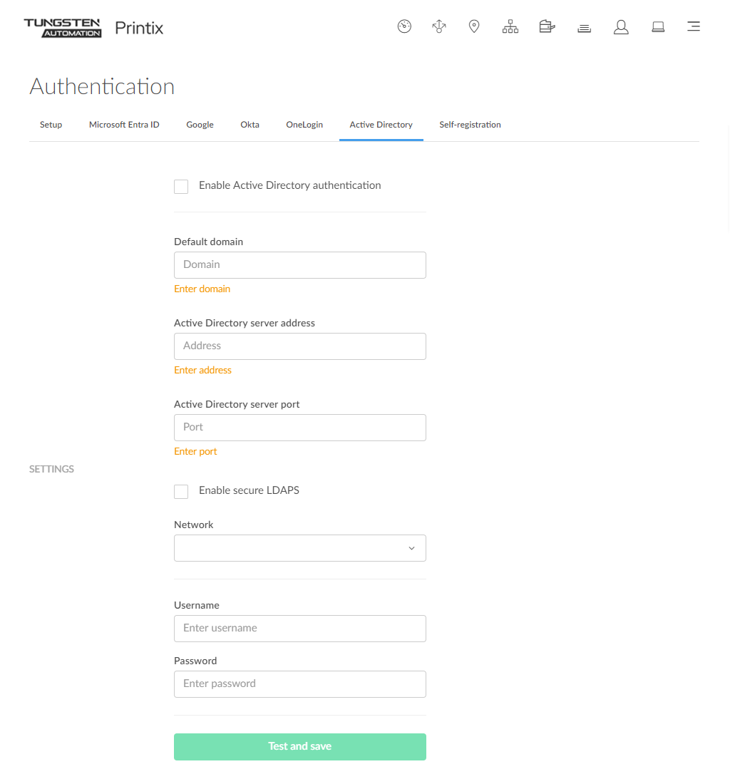Focus the Active Directory server port field

click(299, 427)
